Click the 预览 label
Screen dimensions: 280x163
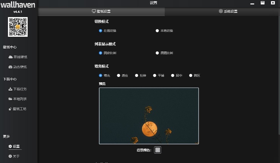[102, 84]
